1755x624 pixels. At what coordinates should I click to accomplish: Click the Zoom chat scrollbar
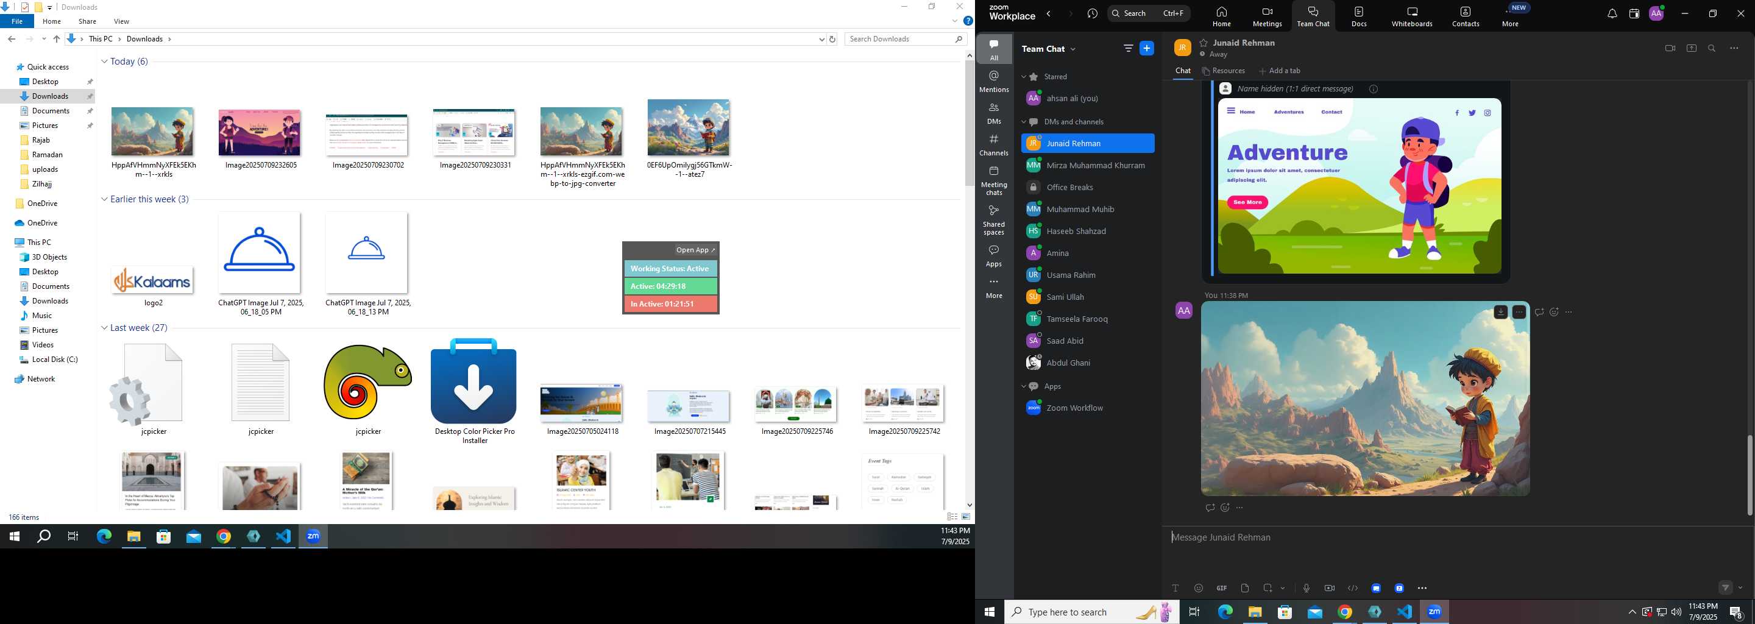tap(1750, 475)
